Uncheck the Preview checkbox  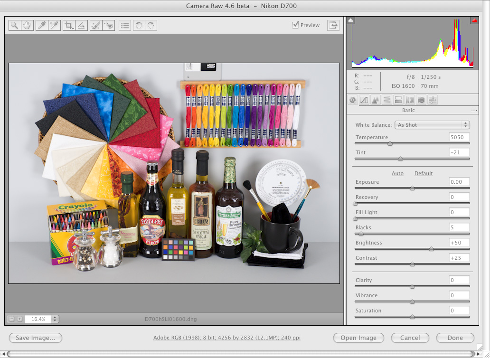coord(295,25)
